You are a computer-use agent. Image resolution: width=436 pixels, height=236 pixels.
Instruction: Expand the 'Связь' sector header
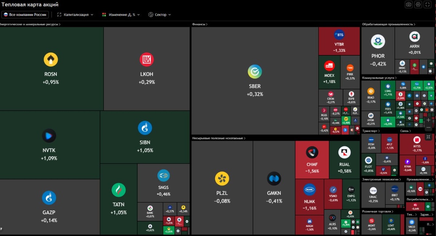(406, 131)
